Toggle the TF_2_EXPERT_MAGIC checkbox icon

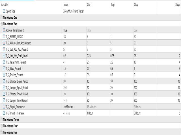4,37
